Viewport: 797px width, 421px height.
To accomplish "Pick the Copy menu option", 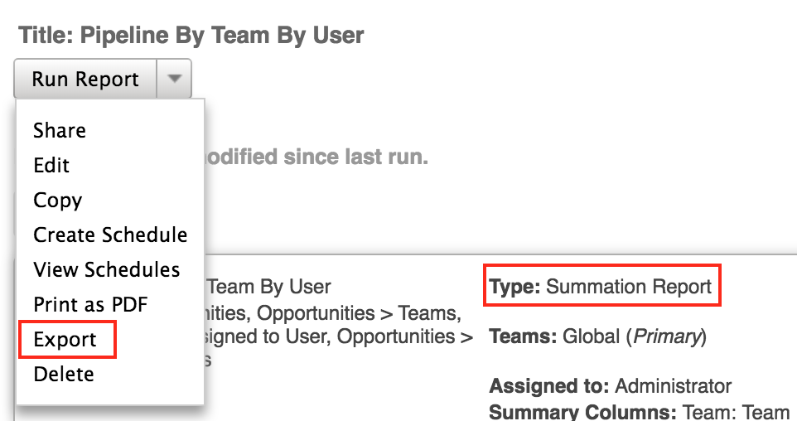I will [57, 200].
